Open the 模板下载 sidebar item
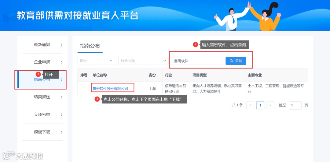The height and width of the screenshot is (162, 330). pyautogui.click(x=42, y=132)
